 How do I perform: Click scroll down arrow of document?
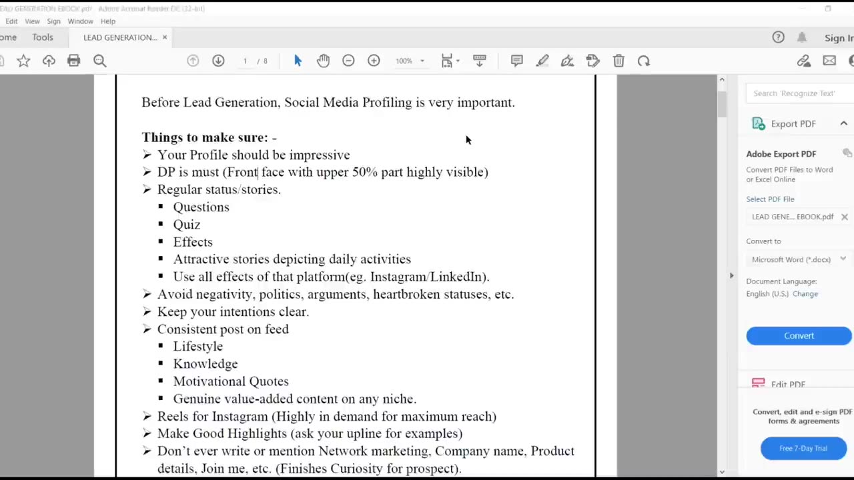click(721, 472)
